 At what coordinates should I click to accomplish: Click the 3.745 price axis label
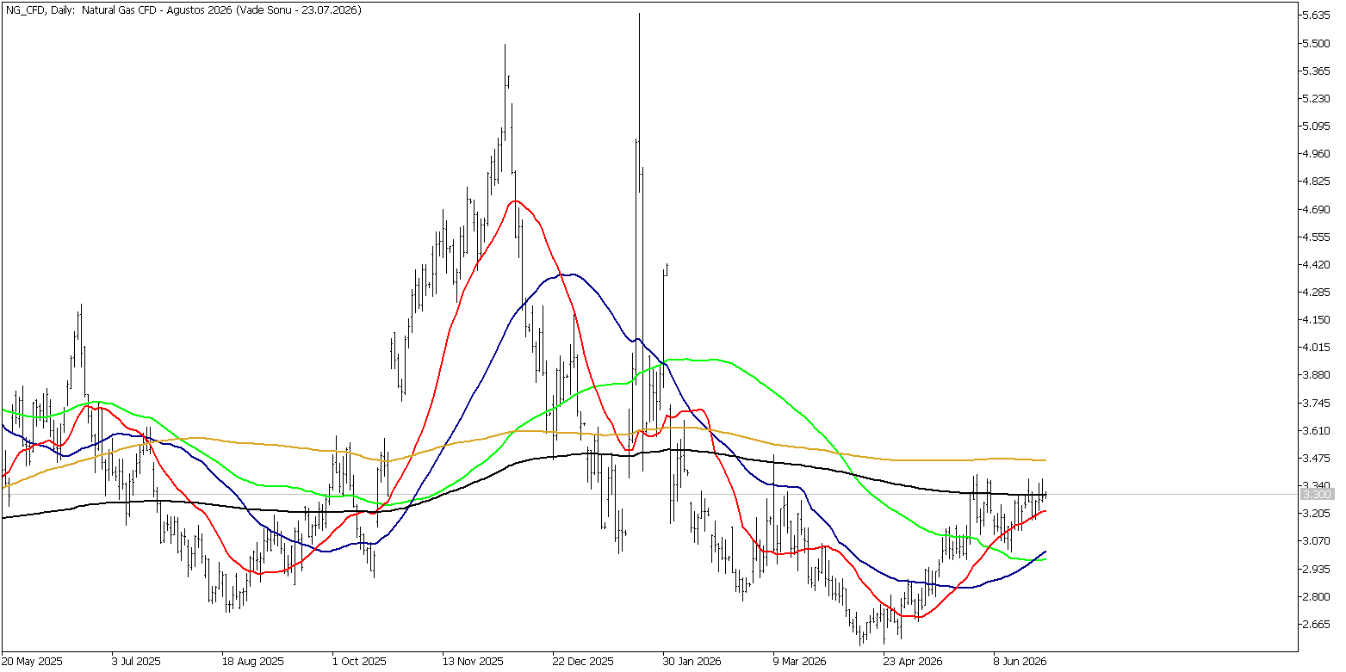point(1318,403)
